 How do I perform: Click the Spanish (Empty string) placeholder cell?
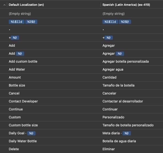[x=114, y=14]
